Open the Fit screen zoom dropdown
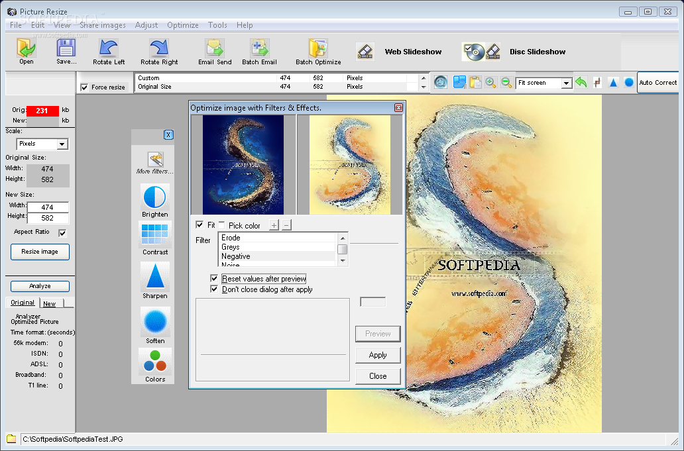This screenshot has height=451, width=684. (x=566, y=83)
